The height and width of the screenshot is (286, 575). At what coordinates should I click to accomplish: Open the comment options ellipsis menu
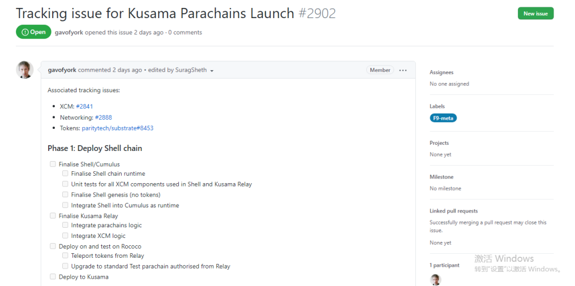click(x=403, y=70)
